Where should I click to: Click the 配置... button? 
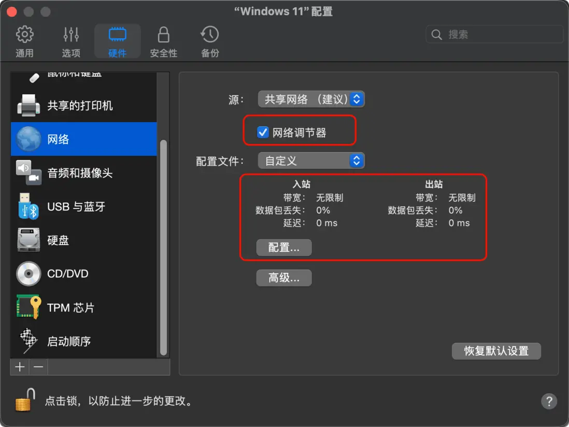click(x=283, y=247)
